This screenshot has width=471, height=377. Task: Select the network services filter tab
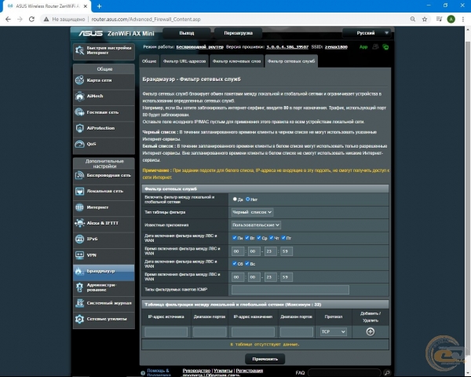pyautogui.click(x=291, y=61)
